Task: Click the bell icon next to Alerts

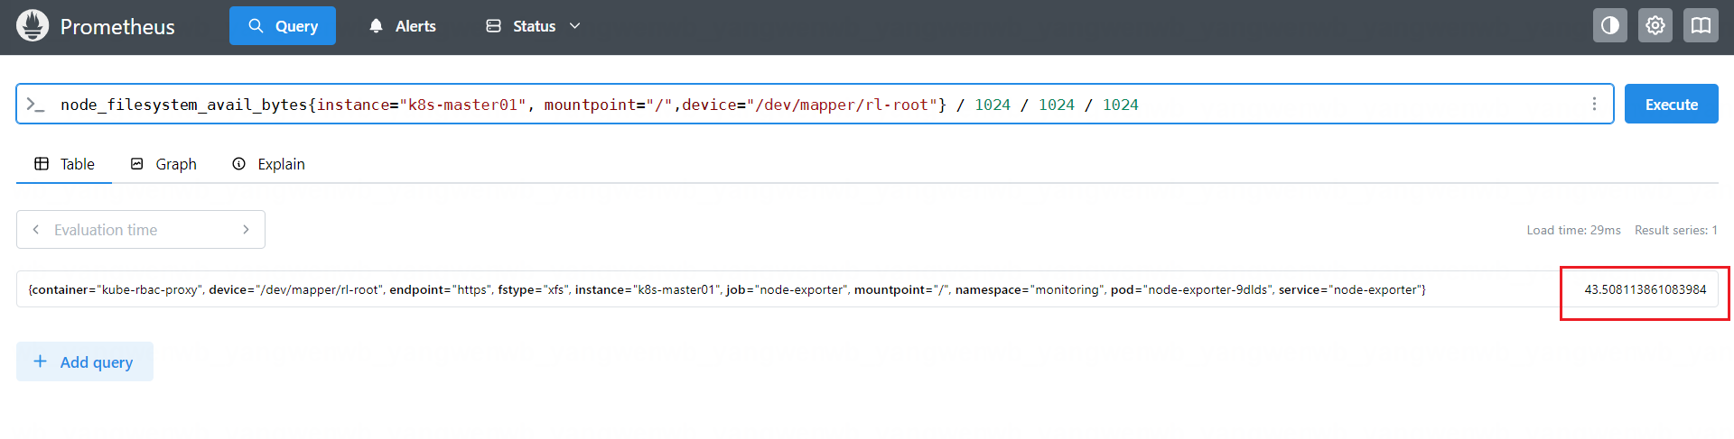Action: [x=377, y=26]
